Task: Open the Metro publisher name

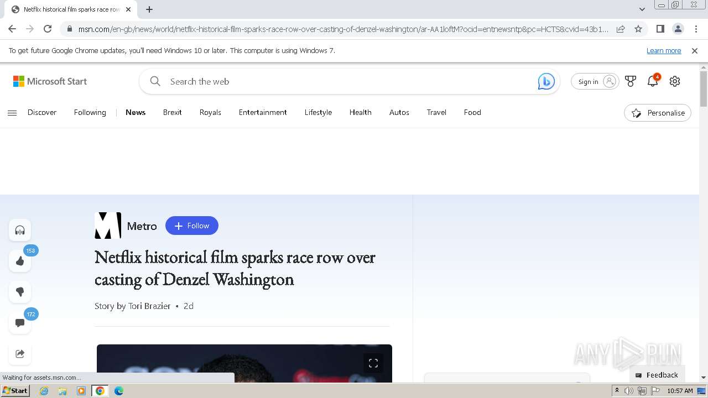Action: (x=142, y=226)
